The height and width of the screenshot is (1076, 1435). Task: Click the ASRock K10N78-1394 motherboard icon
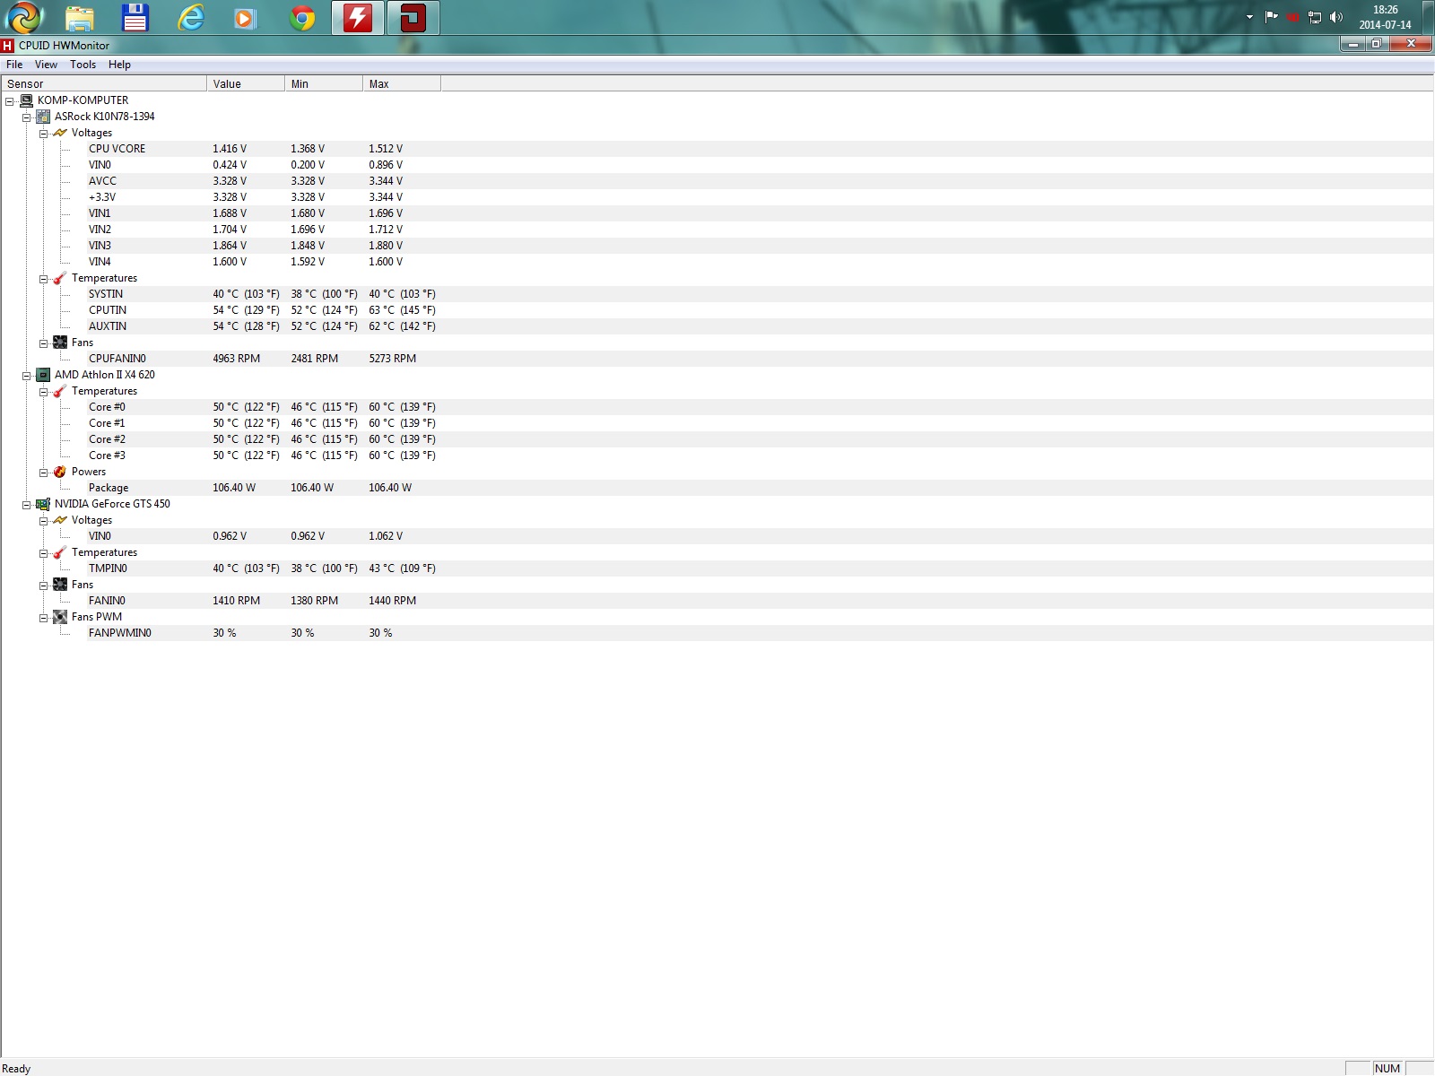[x=43, y=117]
